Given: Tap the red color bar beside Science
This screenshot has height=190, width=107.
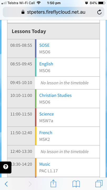Looking at the screenshot, I should [x=36, y=117].
